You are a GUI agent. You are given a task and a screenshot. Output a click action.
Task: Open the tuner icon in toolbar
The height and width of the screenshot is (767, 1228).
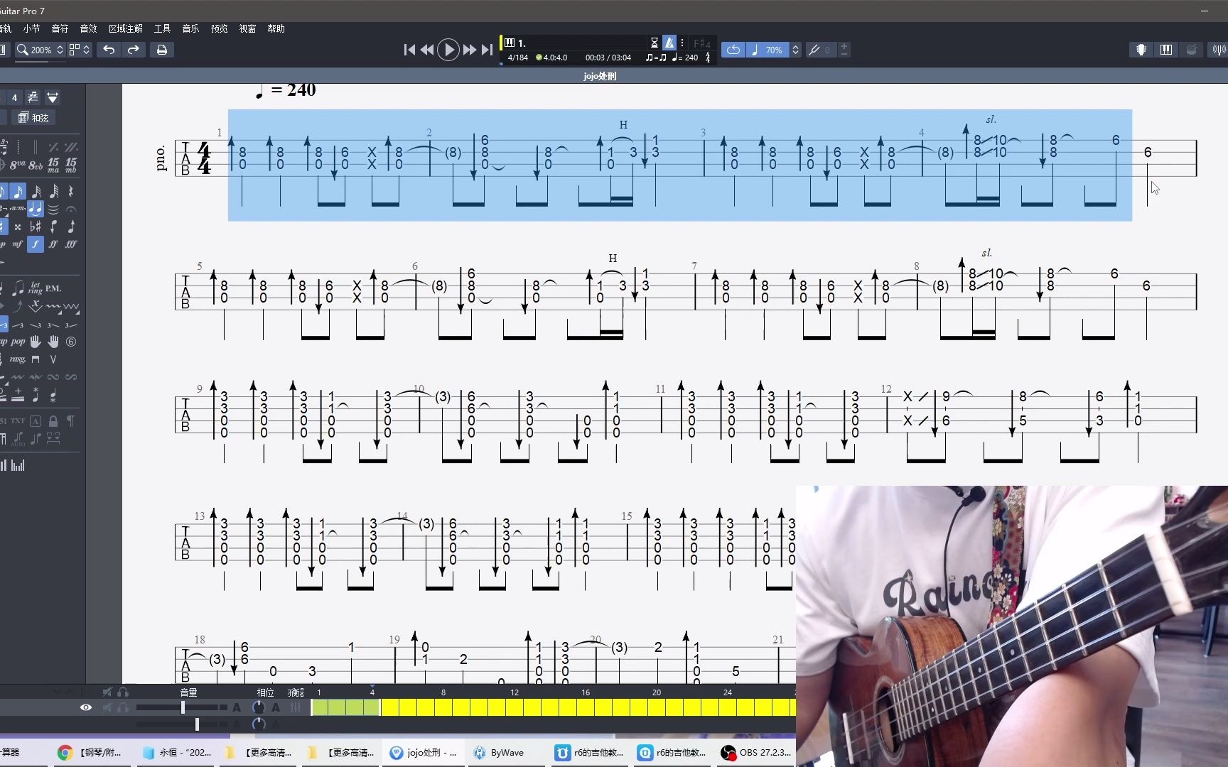tap(1218, 50)
